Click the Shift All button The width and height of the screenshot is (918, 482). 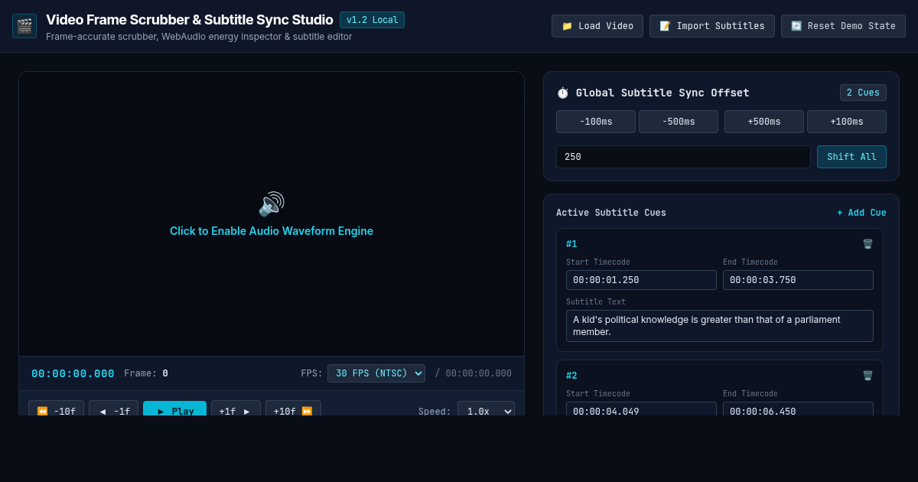point(851,157)
